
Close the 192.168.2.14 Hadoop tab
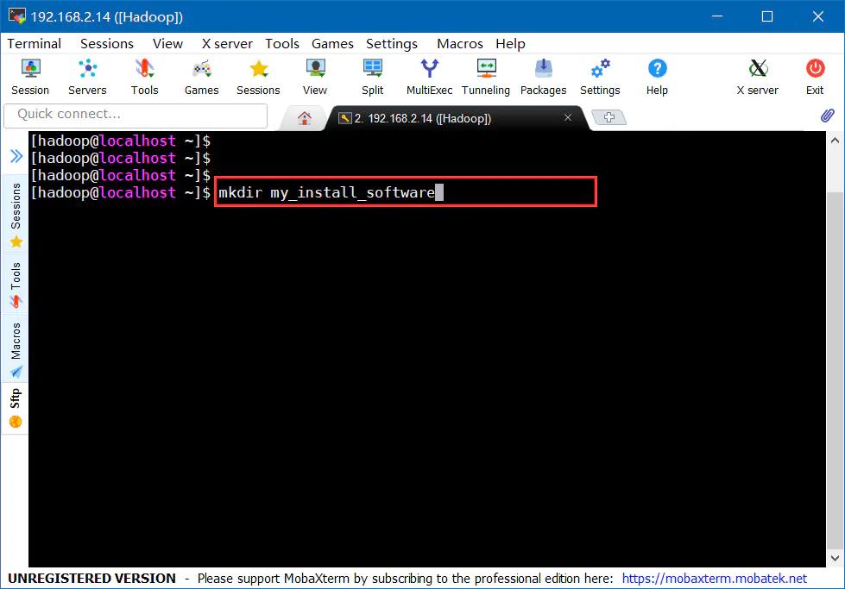(567, 117)
